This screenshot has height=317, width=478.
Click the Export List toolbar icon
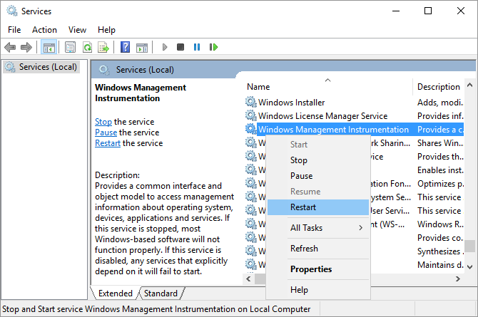103,47
